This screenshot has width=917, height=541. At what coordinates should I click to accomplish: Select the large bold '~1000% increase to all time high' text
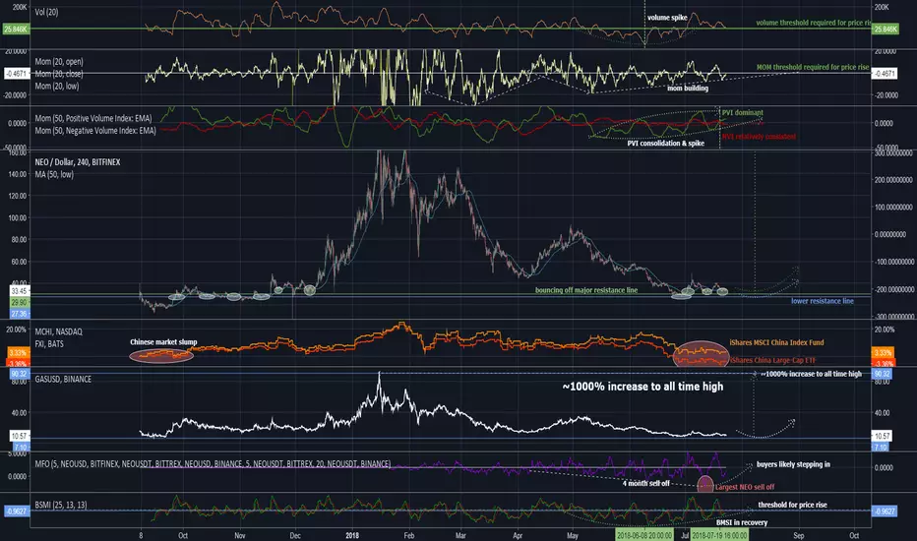coord(642,387)
